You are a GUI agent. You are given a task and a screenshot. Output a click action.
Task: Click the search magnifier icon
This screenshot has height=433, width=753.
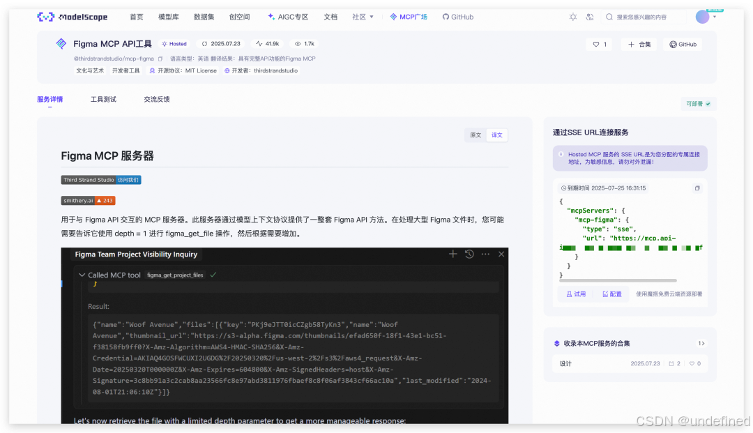coord(609,17)
